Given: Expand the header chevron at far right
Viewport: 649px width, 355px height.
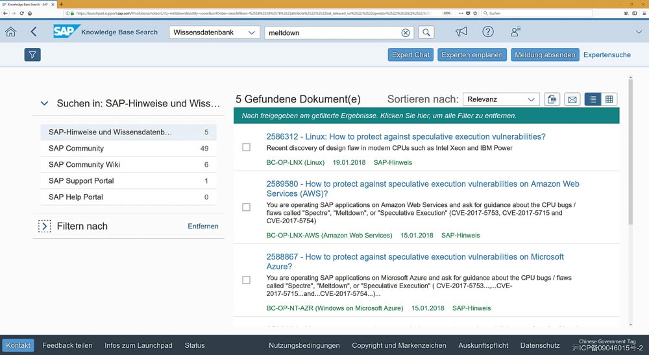Looking at the screenshot, I should tap(639, 32).
